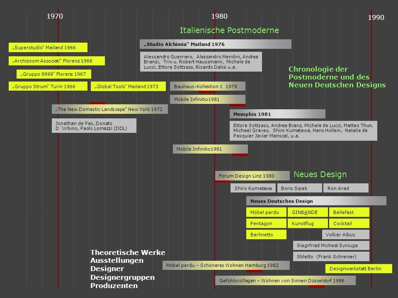Click the 1980 year label
The image size is (398, 298).
coord(219,16)
